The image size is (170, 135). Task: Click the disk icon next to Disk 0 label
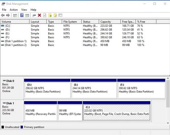4,81
